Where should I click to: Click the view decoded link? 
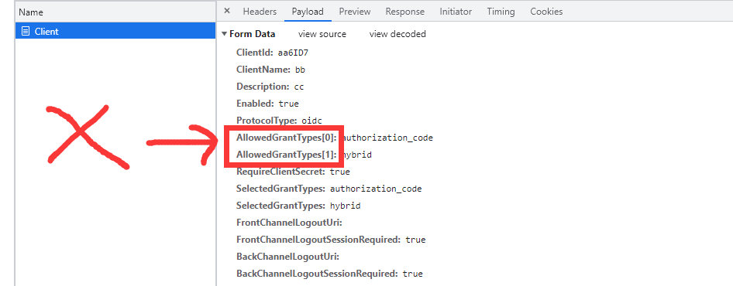(397, 34)
